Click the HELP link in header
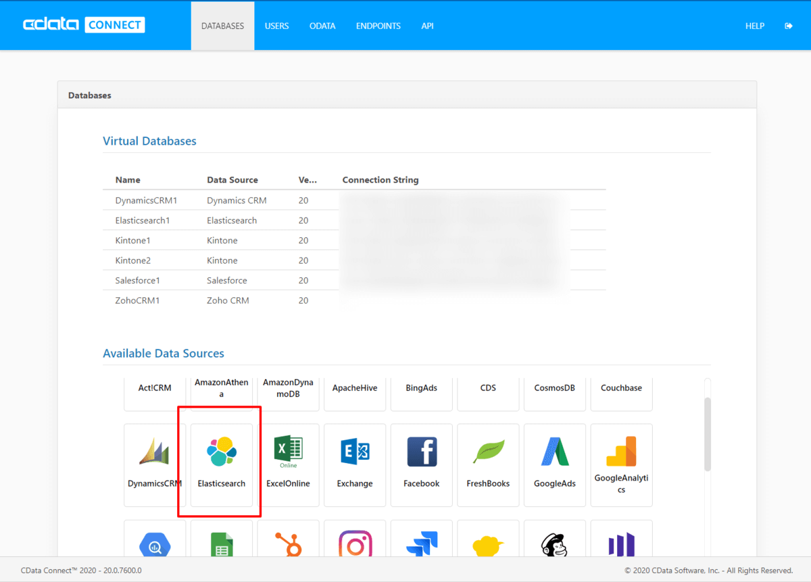Viewport: 811px width, 582px height. pos(754,26)
